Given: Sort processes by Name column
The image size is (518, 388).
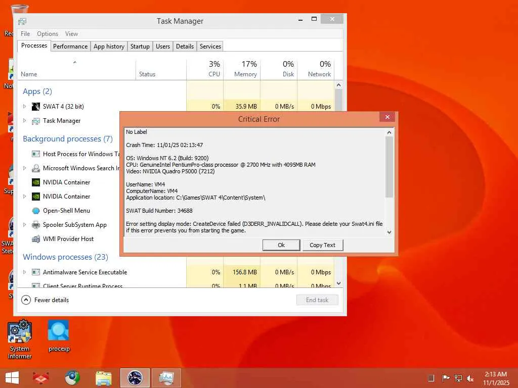Looking at the screenshot, I should click(x=76, y=70).
